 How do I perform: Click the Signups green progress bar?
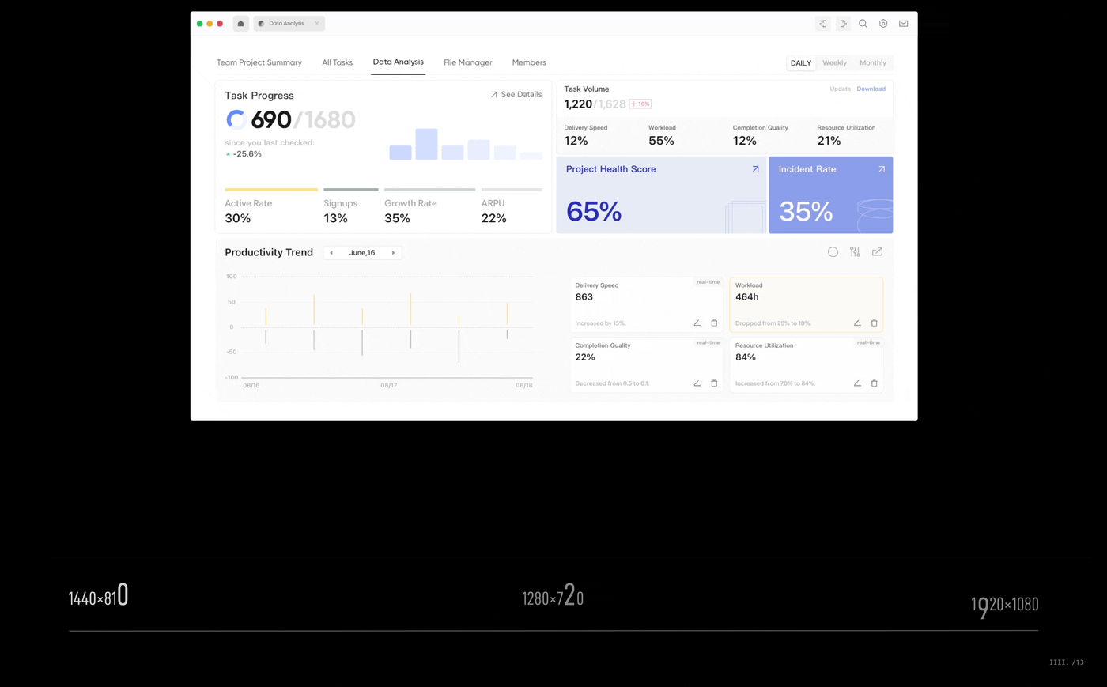click(x=351, y=190)
